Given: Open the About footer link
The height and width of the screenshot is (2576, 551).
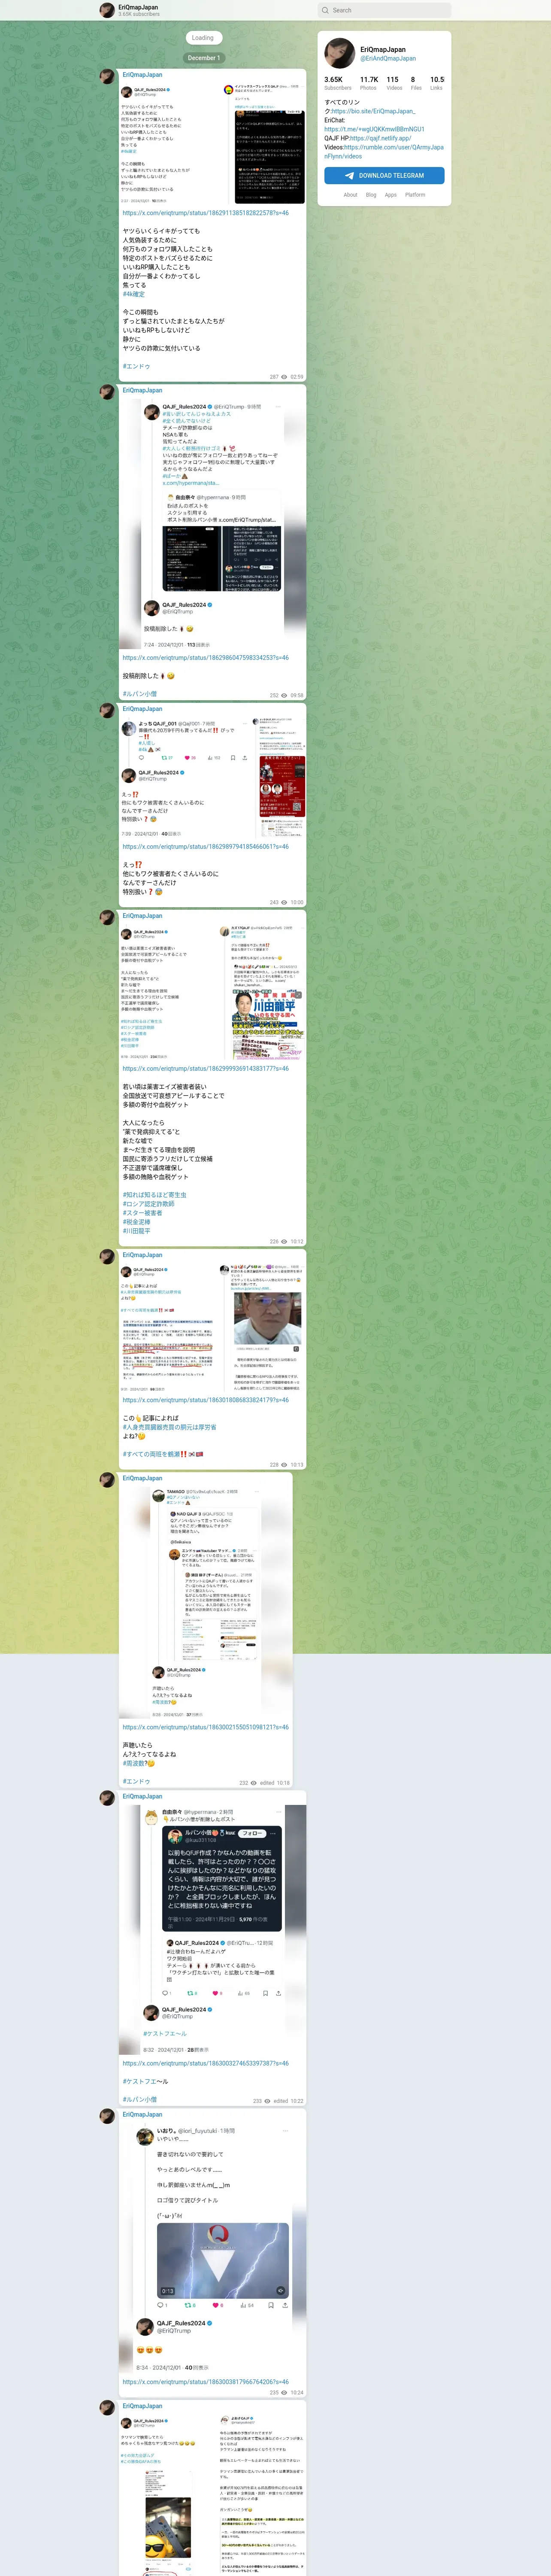Looking at the screenshot, I should (x=350, y=195).
